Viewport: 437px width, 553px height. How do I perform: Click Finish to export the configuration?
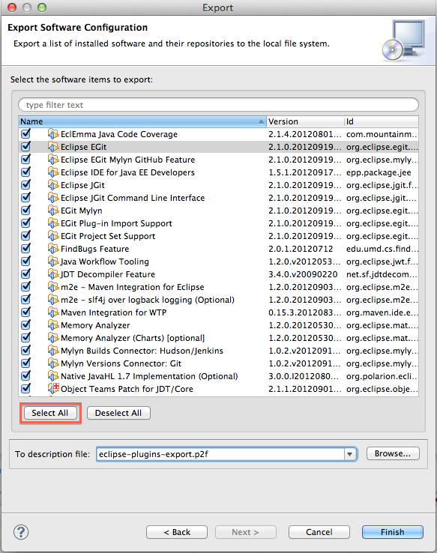coord(392,532)
